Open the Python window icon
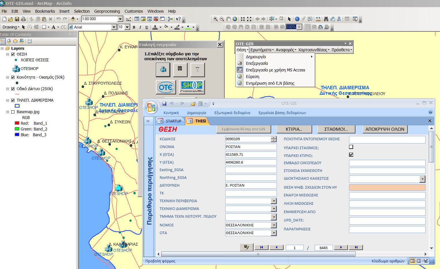The height and width of the screenshot is (269, 440). point(162,19)
